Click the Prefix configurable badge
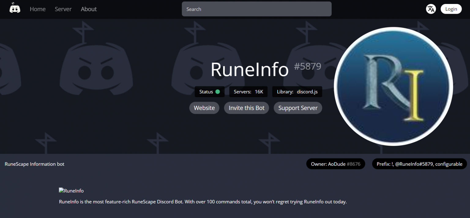The image size is (470, 218). tap(419, 164)
